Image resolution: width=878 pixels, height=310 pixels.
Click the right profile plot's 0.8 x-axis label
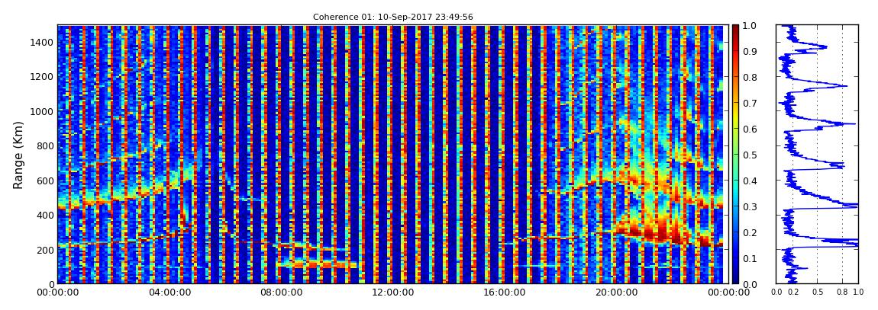coord(842,292)
